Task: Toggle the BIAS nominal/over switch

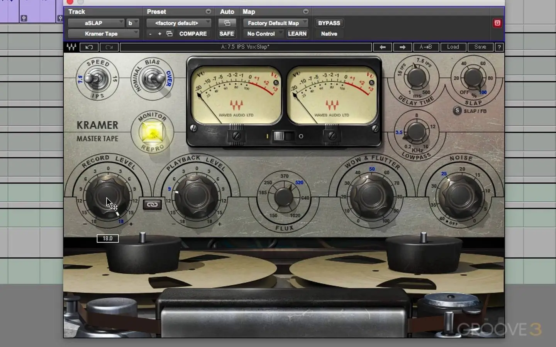Action: pos(153,79)
